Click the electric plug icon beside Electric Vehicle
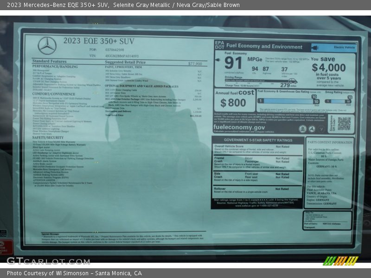 click(x=315, y=48)
